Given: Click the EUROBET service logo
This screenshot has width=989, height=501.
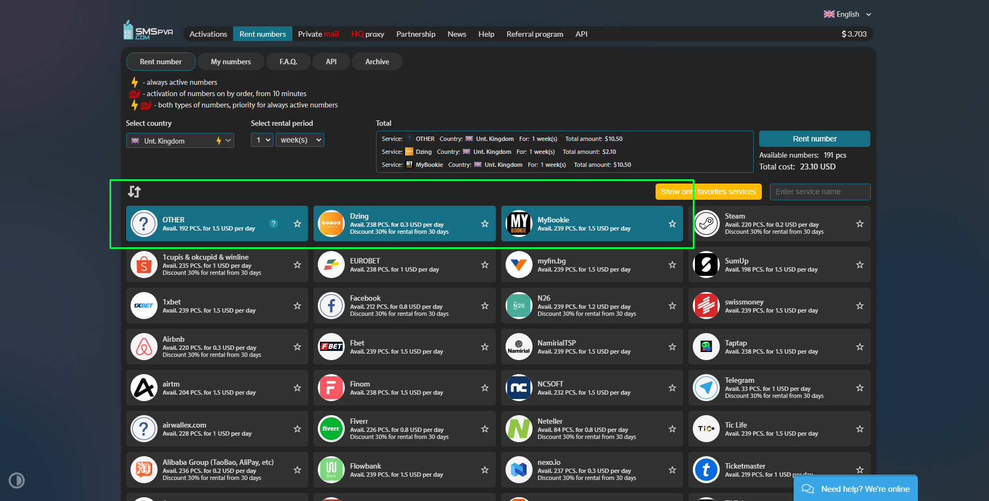Looking at the screenshot, I should pos(331,265).
